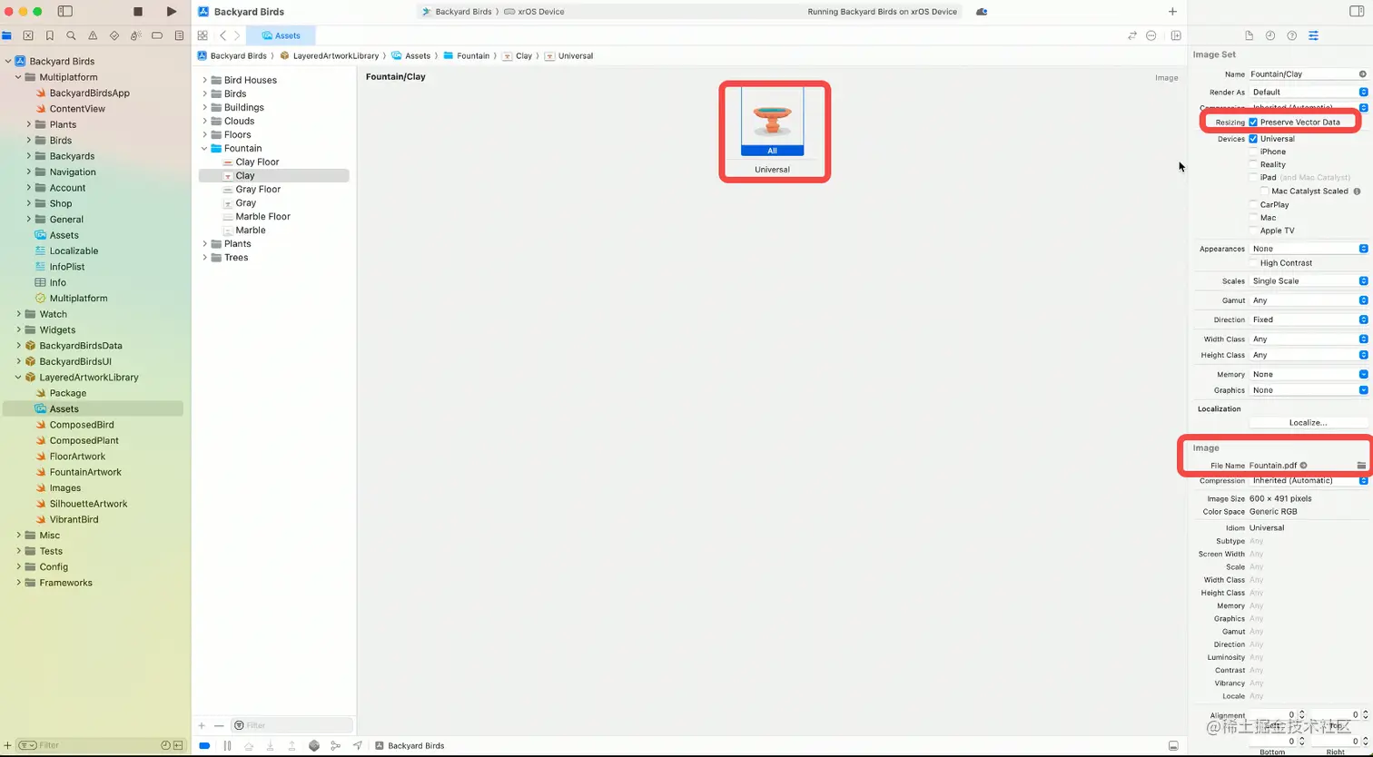This screenshot has width=1373, height=757.
Task: Toggle the navigator sidebar visibility
Action: coord(65,12)
